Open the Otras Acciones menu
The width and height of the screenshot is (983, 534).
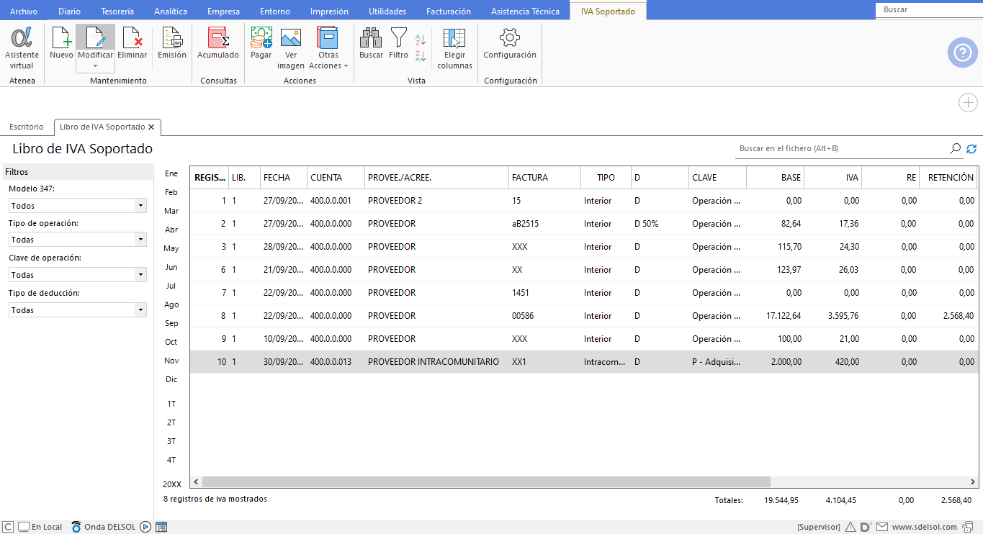(328, 48)
